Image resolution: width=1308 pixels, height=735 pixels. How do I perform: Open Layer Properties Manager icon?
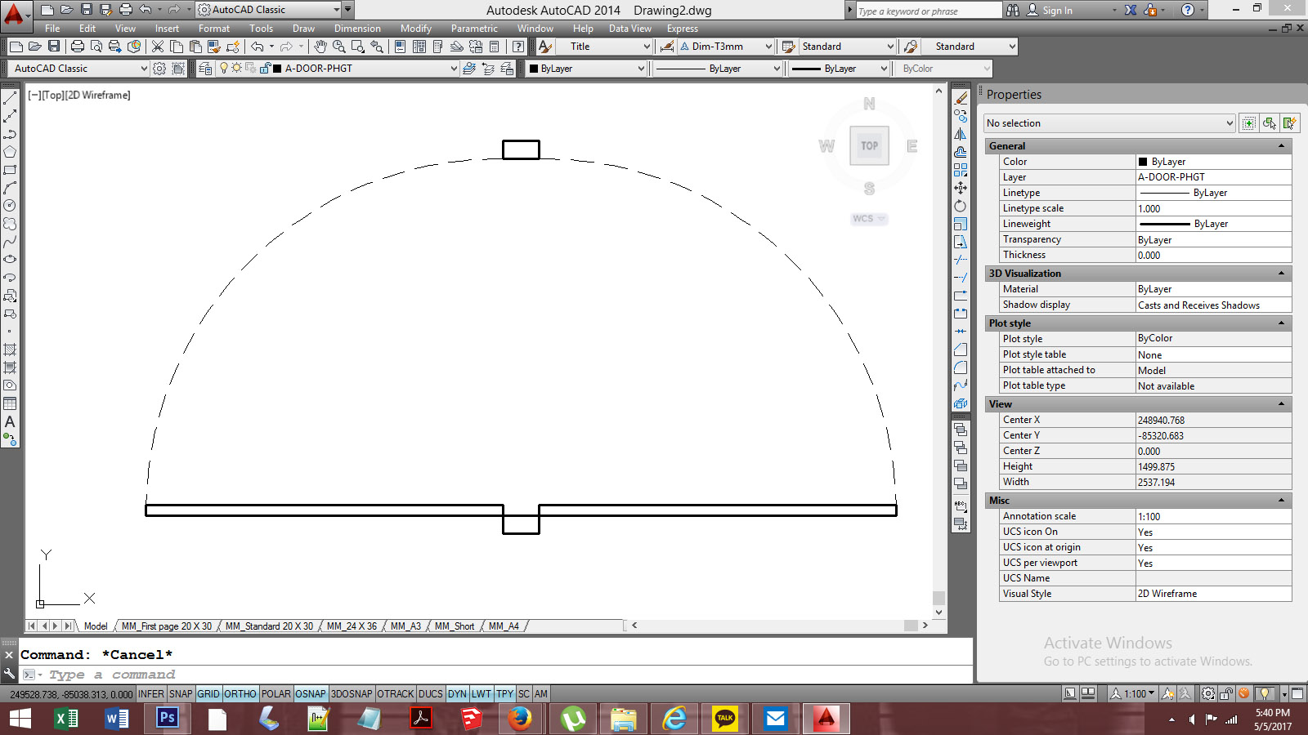click(205, 69)
